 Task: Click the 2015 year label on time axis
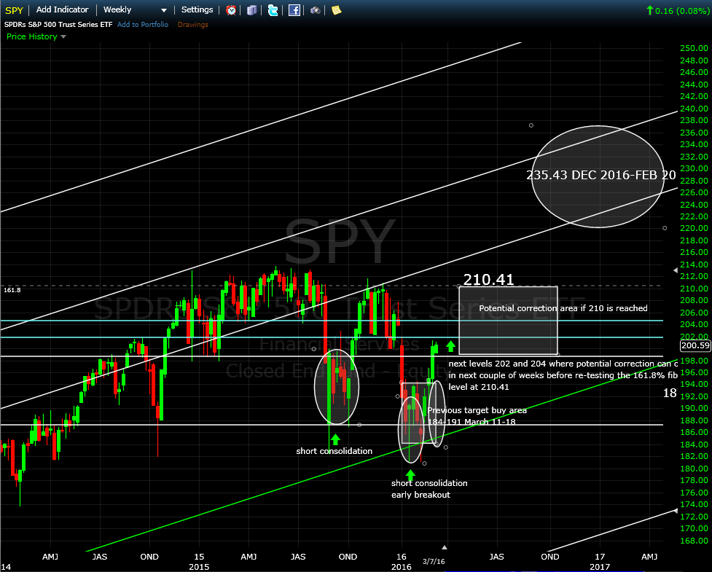pyautogui.click(x=199, y=567)
